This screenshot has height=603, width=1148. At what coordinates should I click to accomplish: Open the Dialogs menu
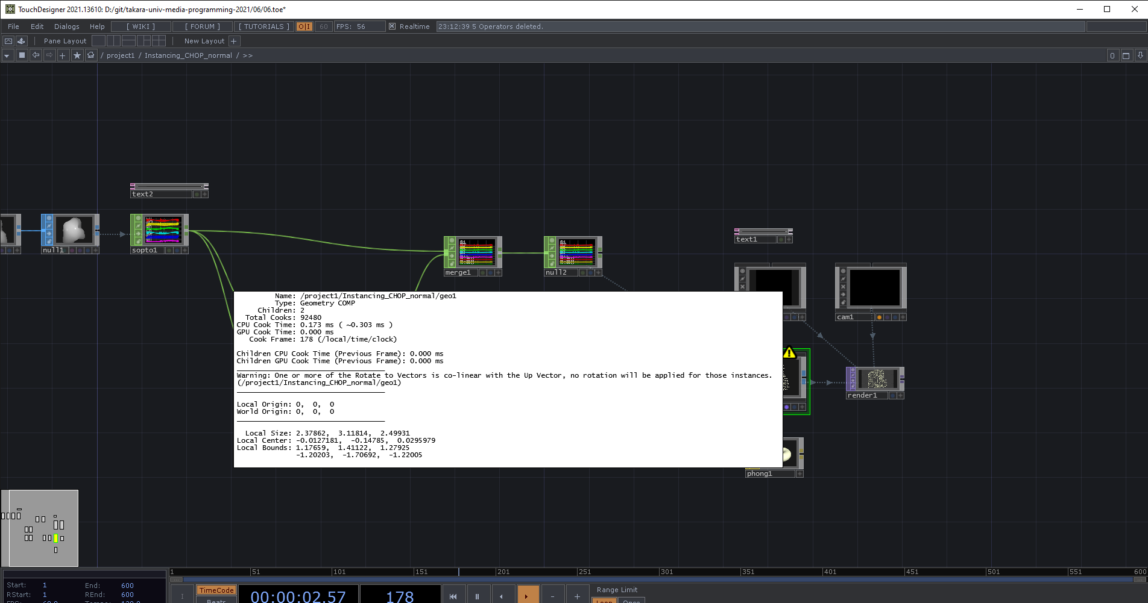click(66, 27)
